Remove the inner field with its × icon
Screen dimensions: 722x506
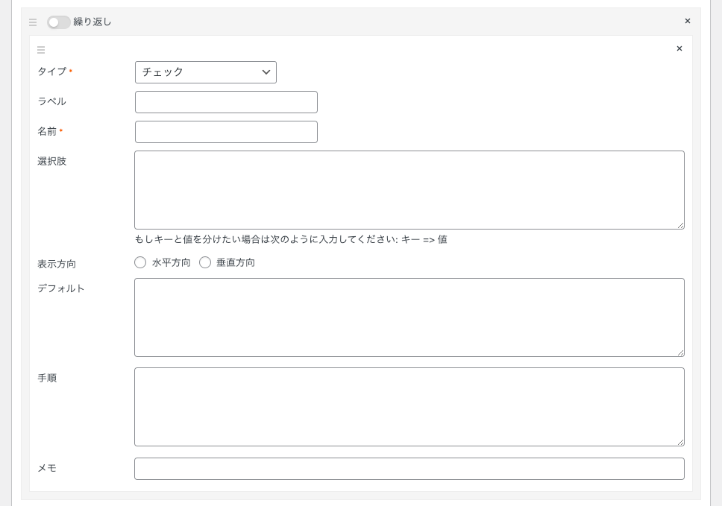(679, 48)
